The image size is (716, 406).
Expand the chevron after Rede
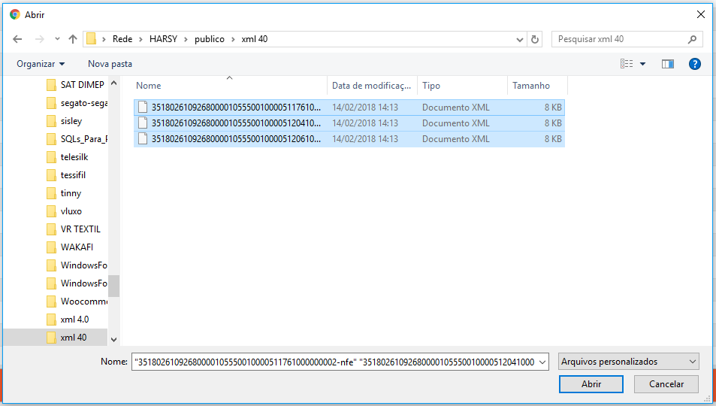(140, 39)
